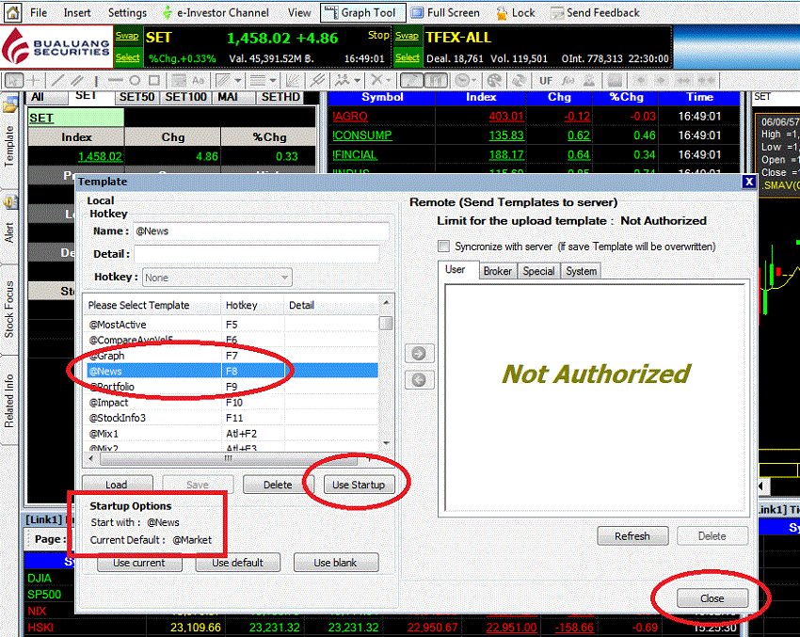Click the local Delete button beside Save
Image resolution: width=800 pixels, height=637 pixels.
(278, 485)
